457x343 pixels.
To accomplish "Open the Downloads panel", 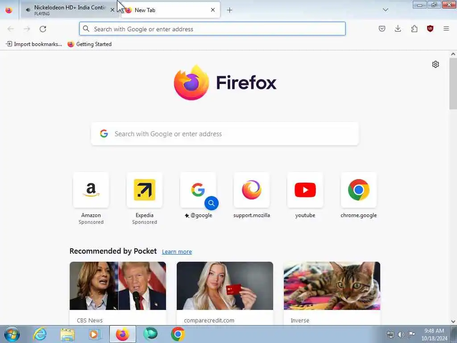I will [398, 29].
